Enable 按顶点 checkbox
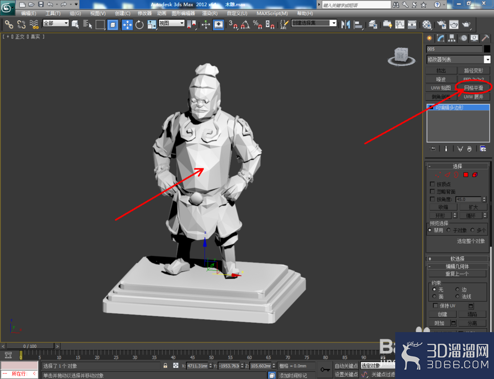This screenshot has width=494, height=379. click(432, 184)
